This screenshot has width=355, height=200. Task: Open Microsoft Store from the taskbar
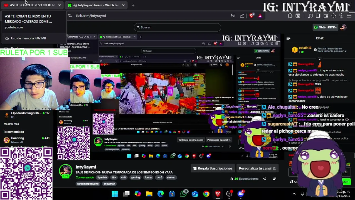(x=172, y=194)
